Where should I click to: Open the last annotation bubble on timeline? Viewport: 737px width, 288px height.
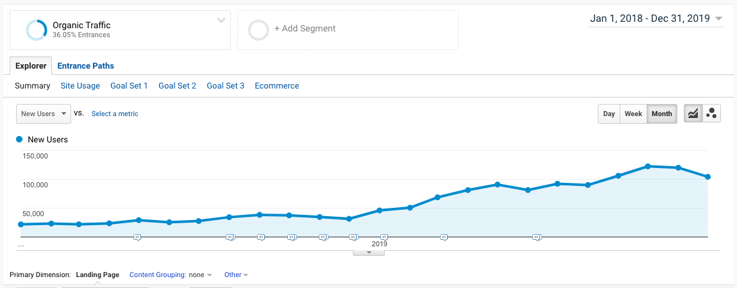537,237
